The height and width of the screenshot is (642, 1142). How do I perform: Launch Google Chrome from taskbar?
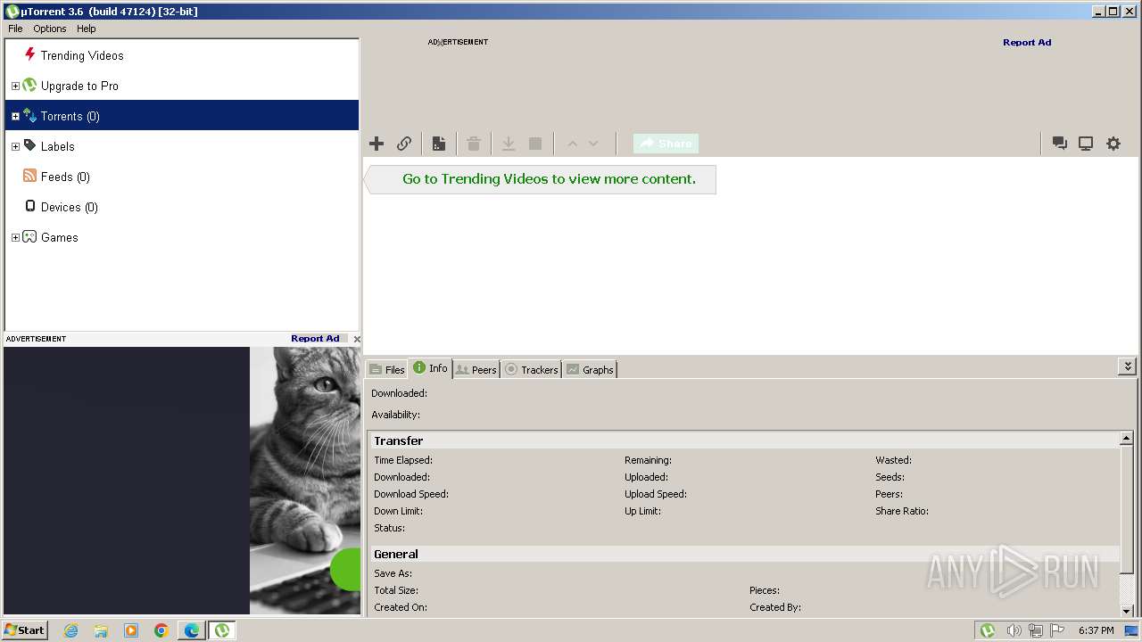[x=161, y=630]
